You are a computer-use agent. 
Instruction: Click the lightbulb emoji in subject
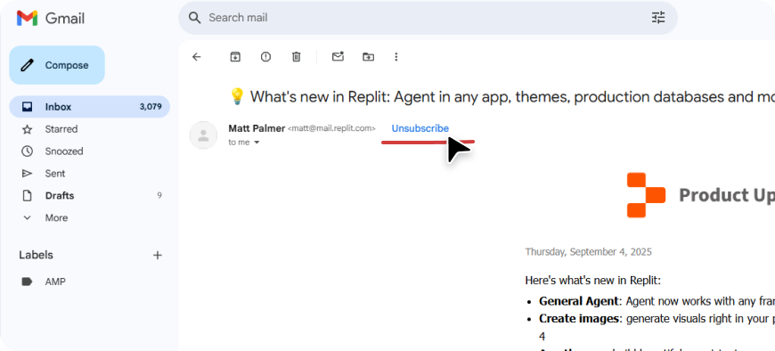(238, 96)
